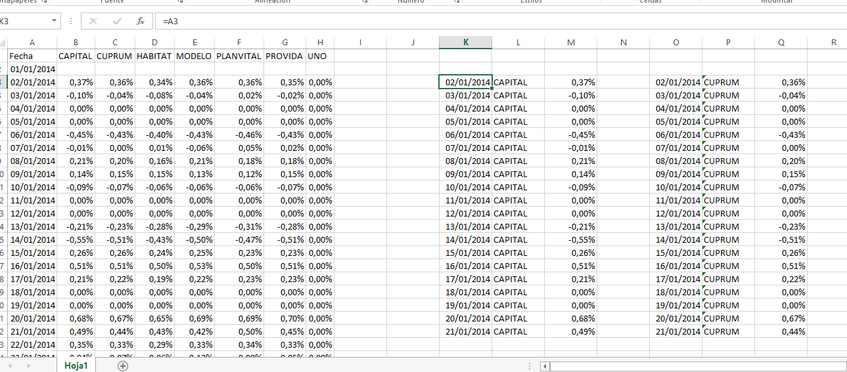Click cell Q7 showing -0,43%
The image size is (847, 372).
point(781,134)
